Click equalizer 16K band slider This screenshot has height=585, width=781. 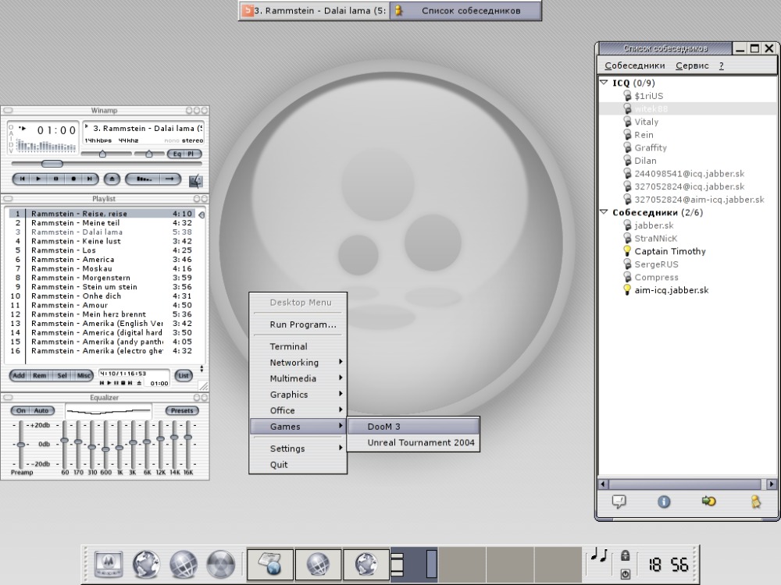[x=187, y=445]
